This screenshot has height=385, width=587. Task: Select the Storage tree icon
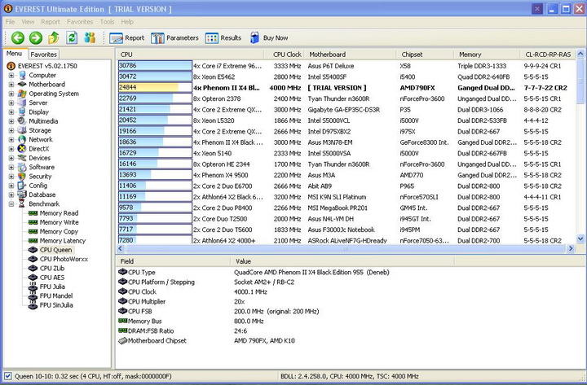[x=22, y=130]
